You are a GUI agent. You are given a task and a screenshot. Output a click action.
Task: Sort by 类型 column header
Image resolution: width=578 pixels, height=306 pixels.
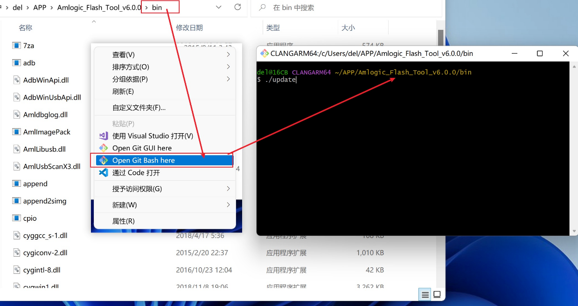tap(273, 27)
